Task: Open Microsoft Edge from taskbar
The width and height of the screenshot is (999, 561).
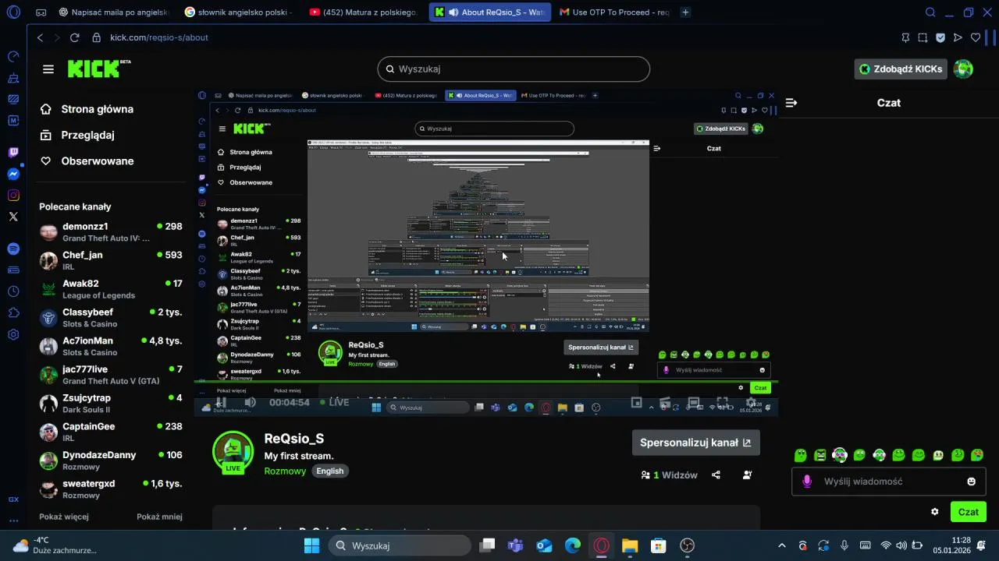Action: [573, 545]
